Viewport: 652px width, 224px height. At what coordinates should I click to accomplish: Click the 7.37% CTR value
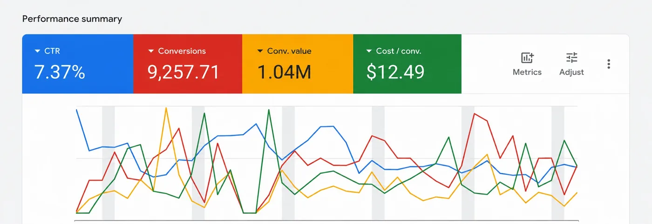pyautogui.click(x=60, y=72)
